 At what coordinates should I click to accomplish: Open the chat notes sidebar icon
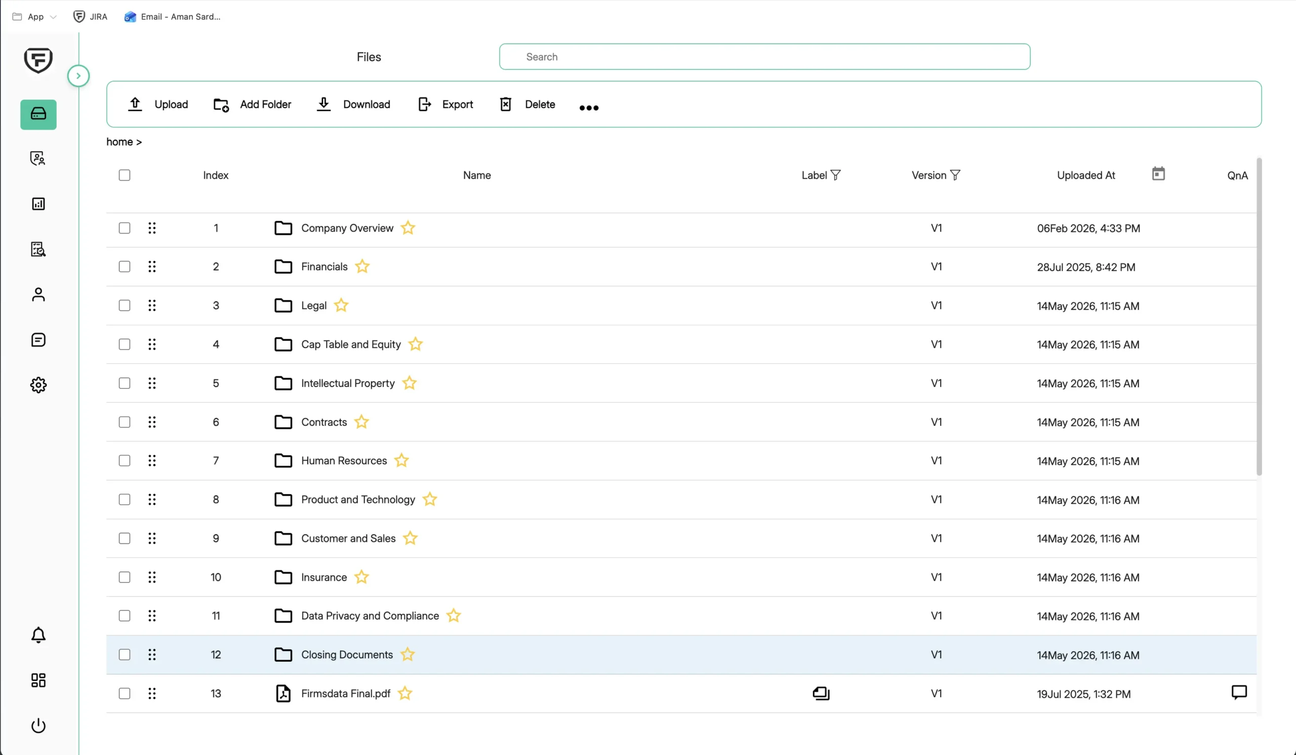(38, 340)
